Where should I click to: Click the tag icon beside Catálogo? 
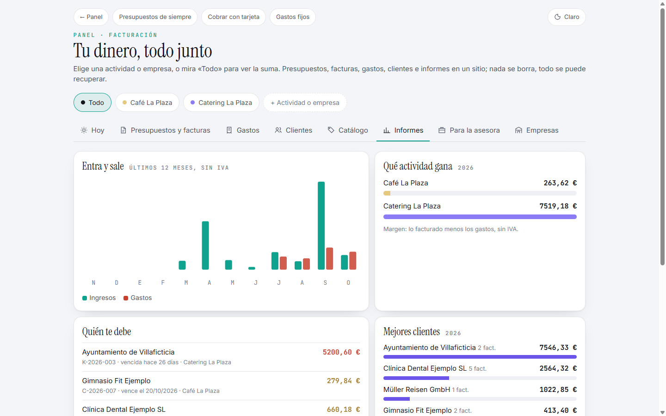click(x=331, y=130)
